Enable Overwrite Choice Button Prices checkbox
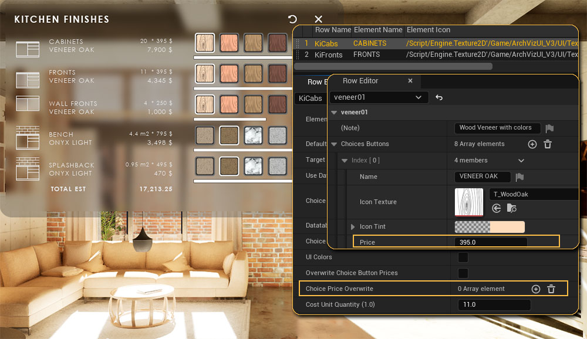Screen dimensions: 587x339 pos(463,273)
